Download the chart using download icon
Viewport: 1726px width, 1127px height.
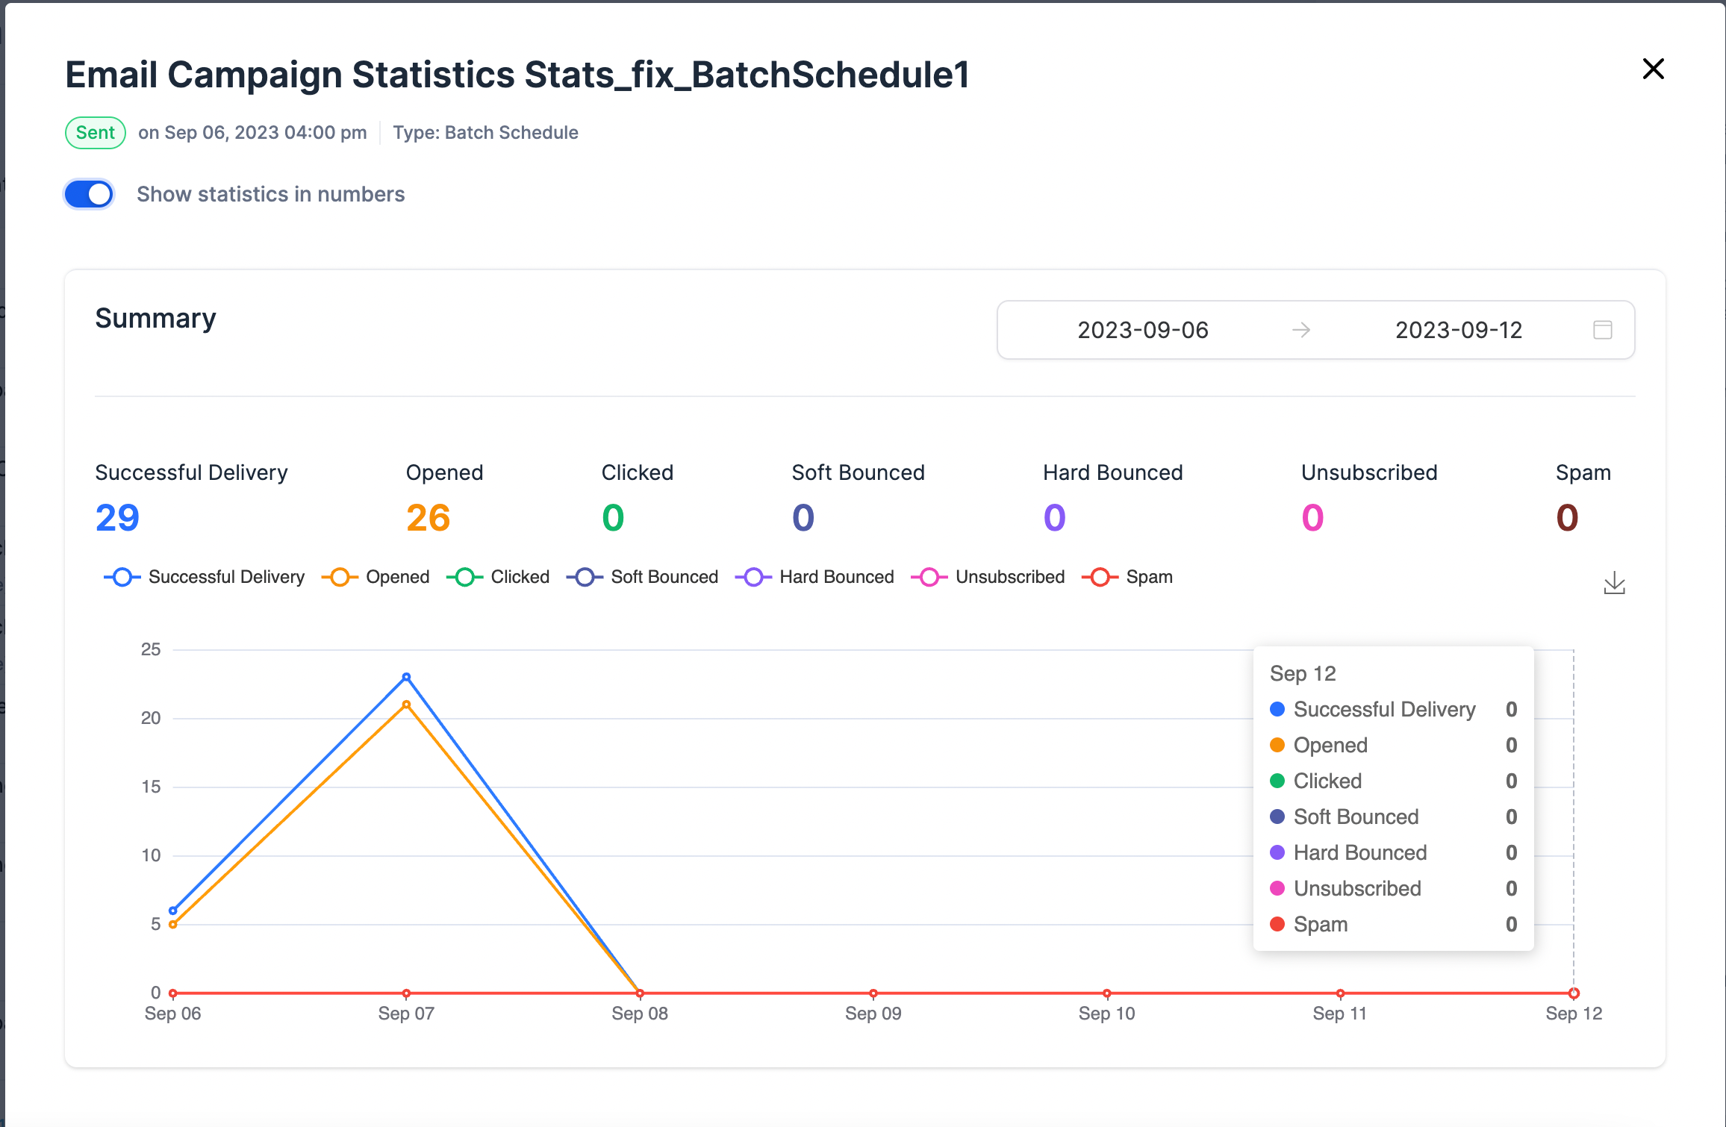(1614, 583)
